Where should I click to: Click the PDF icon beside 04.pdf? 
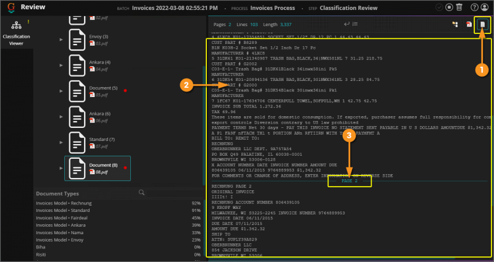point(92,69)
